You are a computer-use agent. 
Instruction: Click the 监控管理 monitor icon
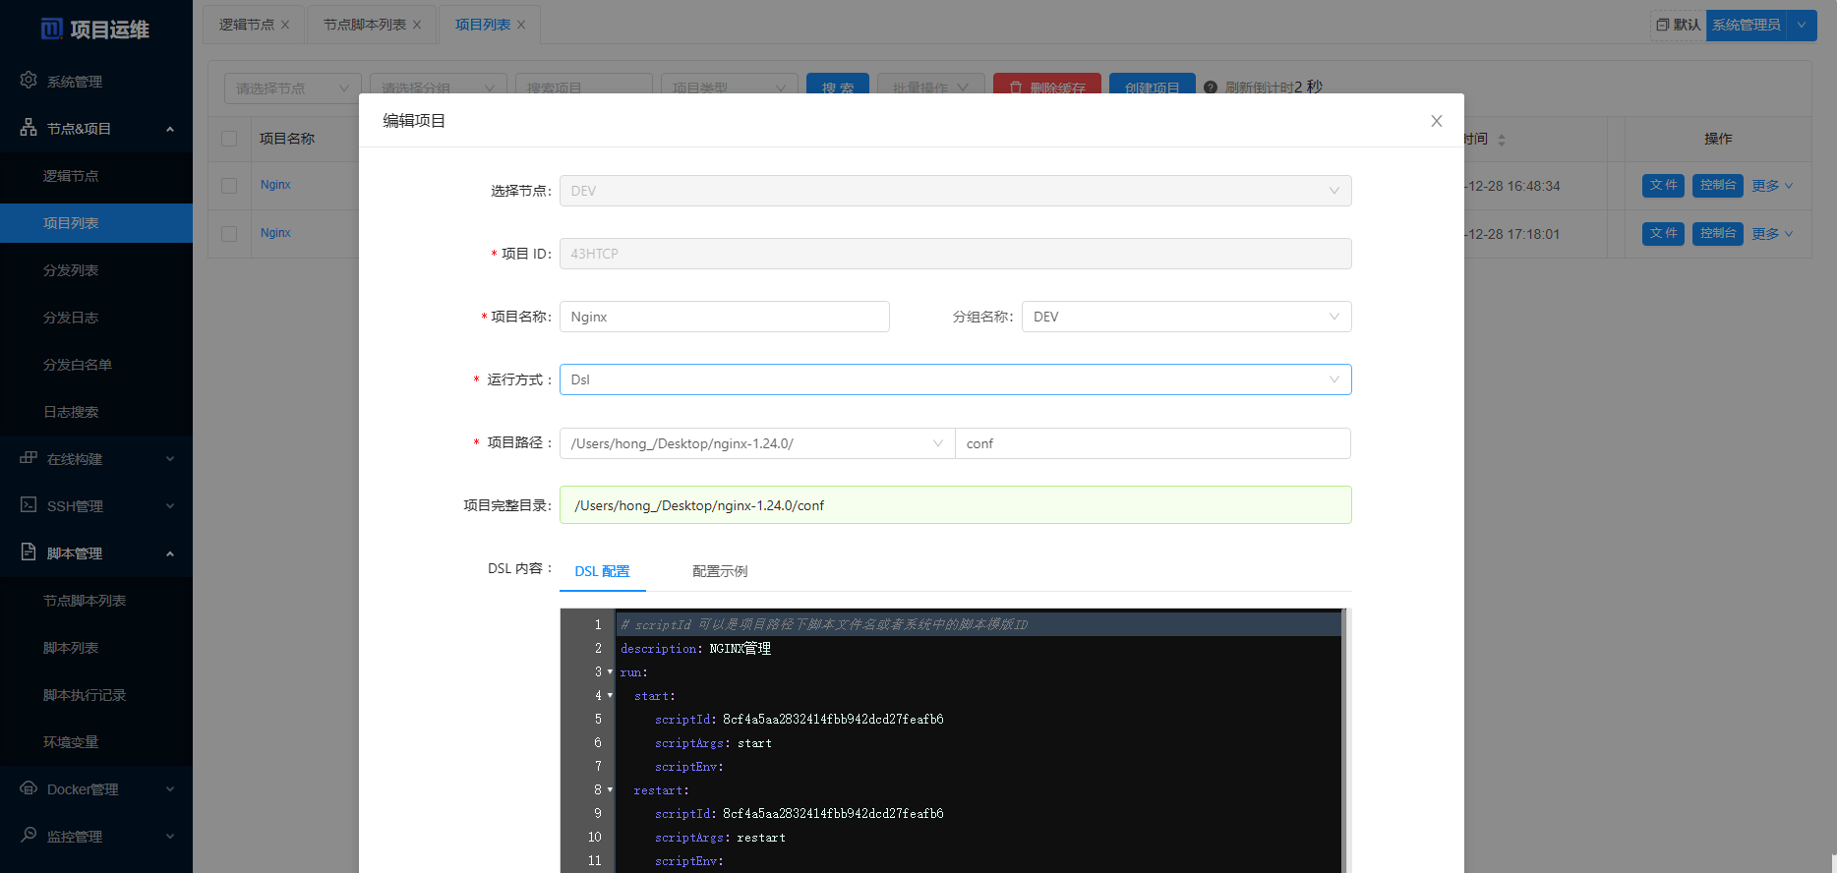pyautogui.click(x=29, y=836)
